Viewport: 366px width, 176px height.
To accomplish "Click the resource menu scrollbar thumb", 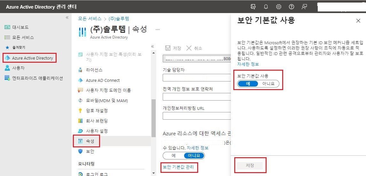I will (x=153, y=118).
